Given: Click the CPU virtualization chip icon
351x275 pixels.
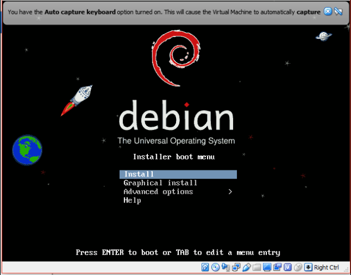Looking at the screenshot, I should 288,267.
